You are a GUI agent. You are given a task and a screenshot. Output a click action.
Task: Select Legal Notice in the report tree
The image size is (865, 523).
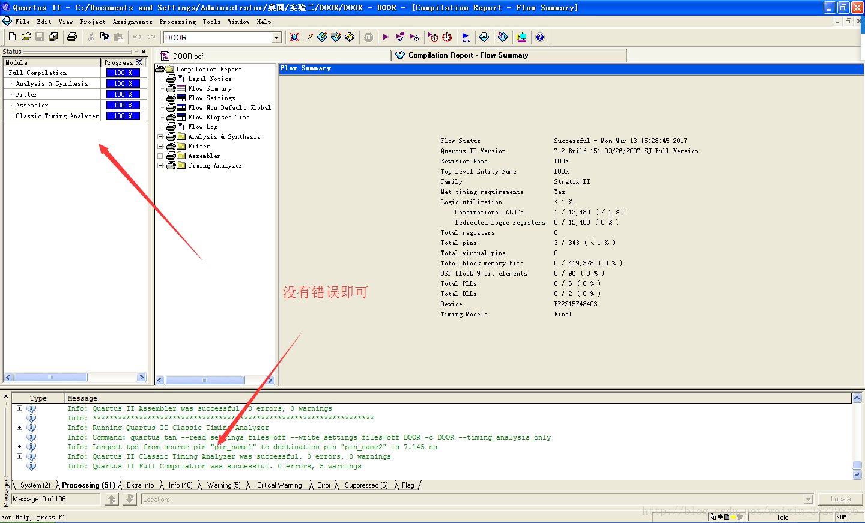click(x=210, y=79)
